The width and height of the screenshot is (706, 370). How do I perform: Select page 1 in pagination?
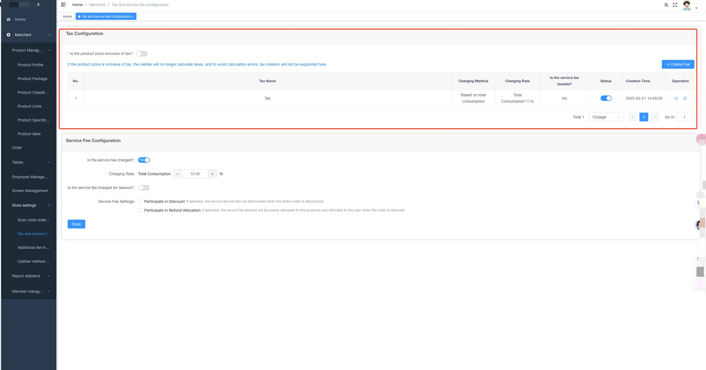[644, 117]
